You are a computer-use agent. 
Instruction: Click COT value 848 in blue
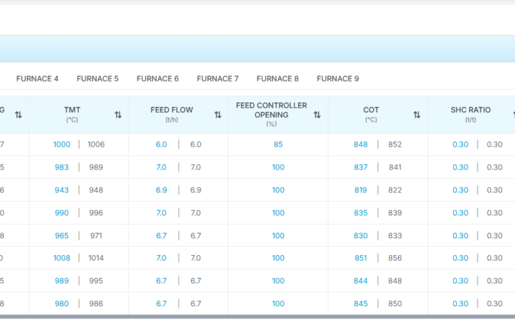tap(361, 145)
